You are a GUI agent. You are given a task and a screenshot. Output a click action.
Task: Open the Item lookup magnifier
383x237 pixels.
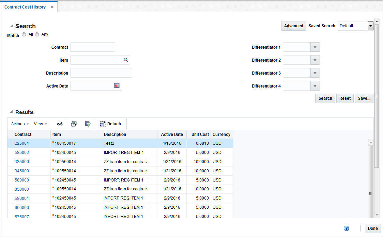126,60
